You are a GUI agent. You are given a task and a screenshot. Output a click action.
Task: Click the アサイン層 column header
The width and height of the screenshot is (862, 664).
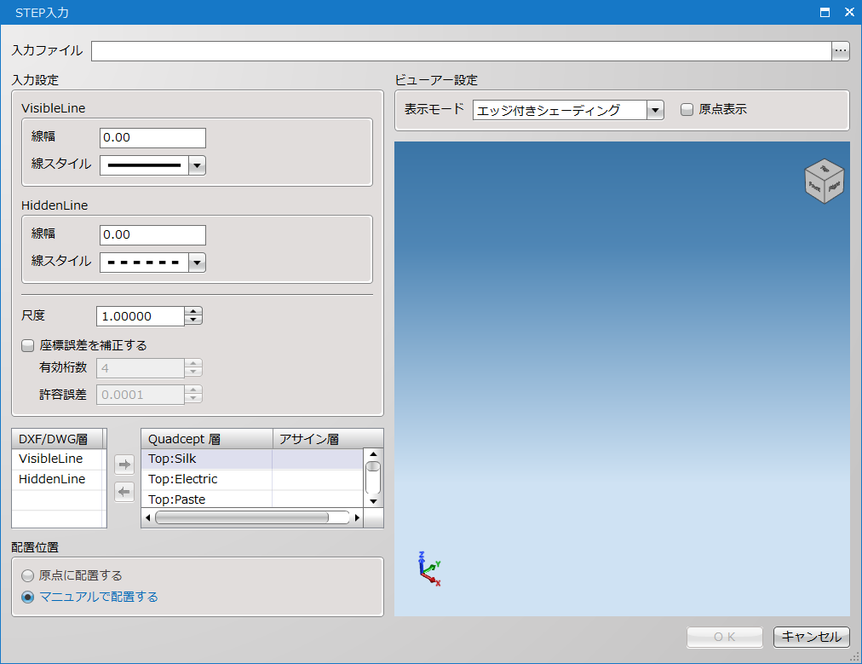tap(317, 439)
